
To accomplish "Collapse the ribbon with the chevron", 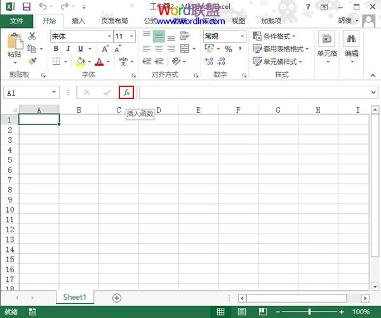I will click(373, 76).
